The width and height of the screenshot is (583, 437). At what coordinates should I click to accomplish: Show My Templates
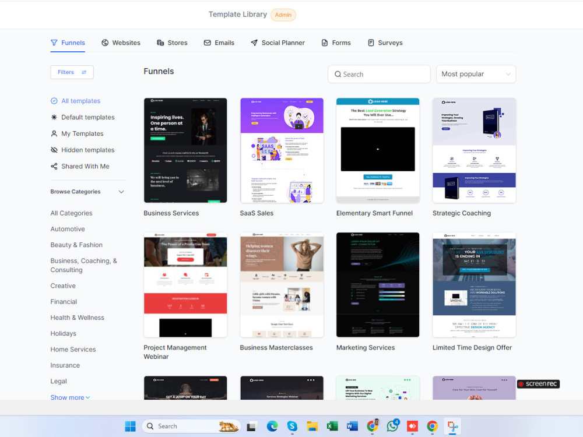click(77, 134)
